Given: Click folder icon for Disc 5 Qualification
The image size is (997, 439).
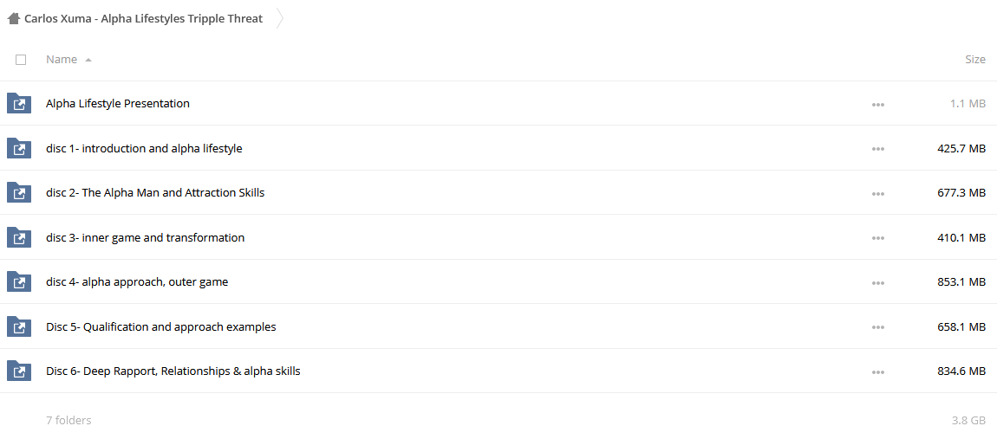Looking at the screenshot, I should click(x=18, y=326).
